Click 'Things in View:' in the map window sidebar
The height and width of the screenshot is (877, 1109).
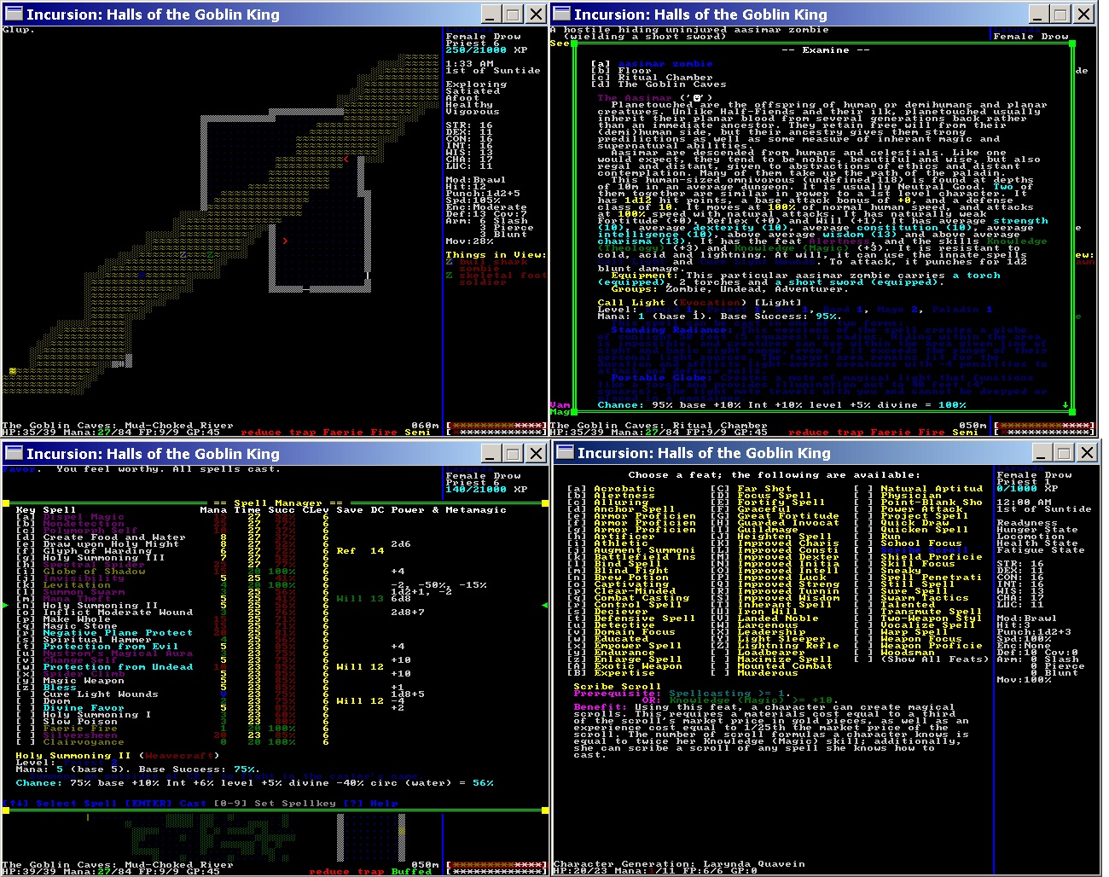pyautogui.click(x=496, y=255)
